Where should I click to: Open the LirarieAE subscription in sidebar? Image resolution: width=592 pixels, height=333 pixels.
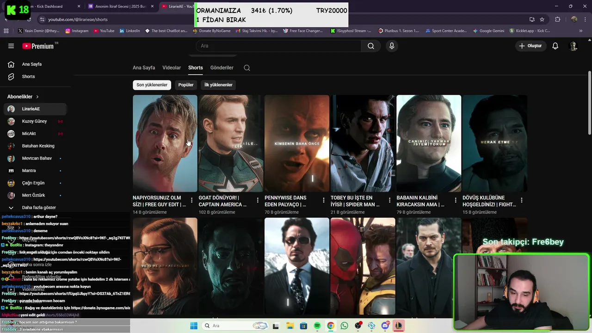[x=35, y=109]
